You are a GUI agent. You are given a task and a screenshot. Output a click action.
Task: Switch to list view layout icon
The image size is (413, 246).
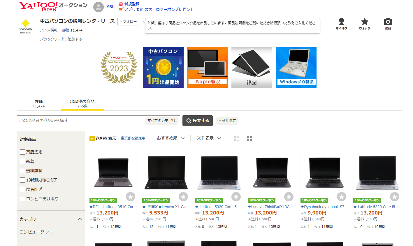(x=236, y=138)
